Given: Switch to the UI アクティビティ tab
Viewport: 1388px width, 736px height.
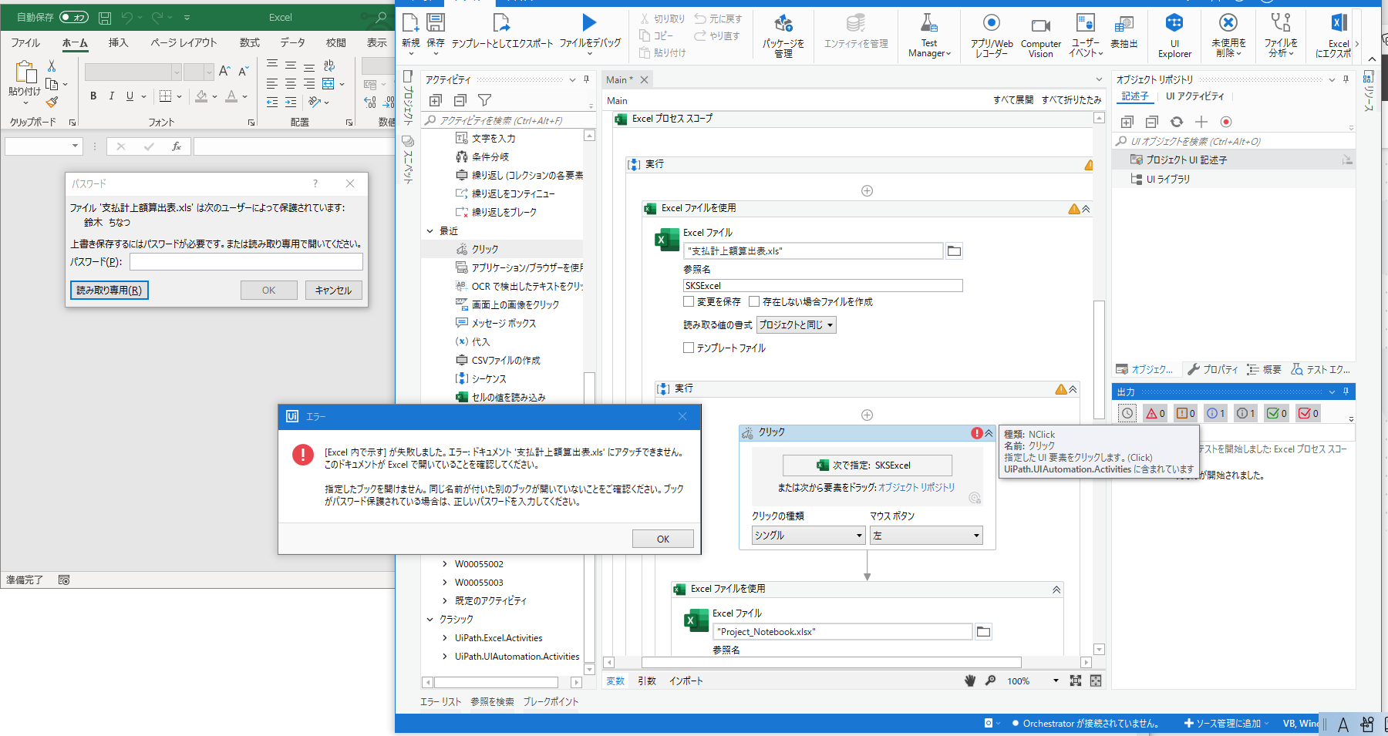Looking at the screenshot, I should (x=1194, y=96).
